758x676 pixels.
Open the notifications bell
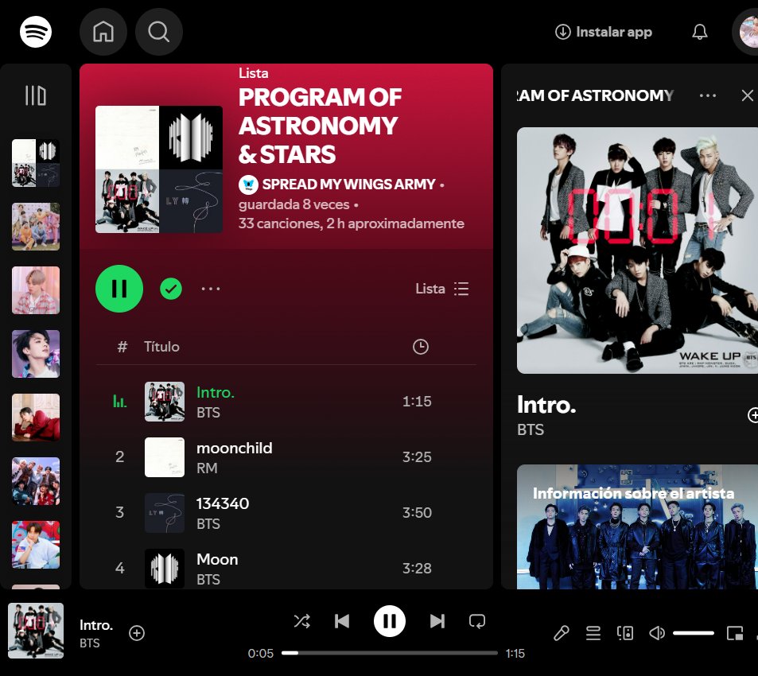(699, 32)
